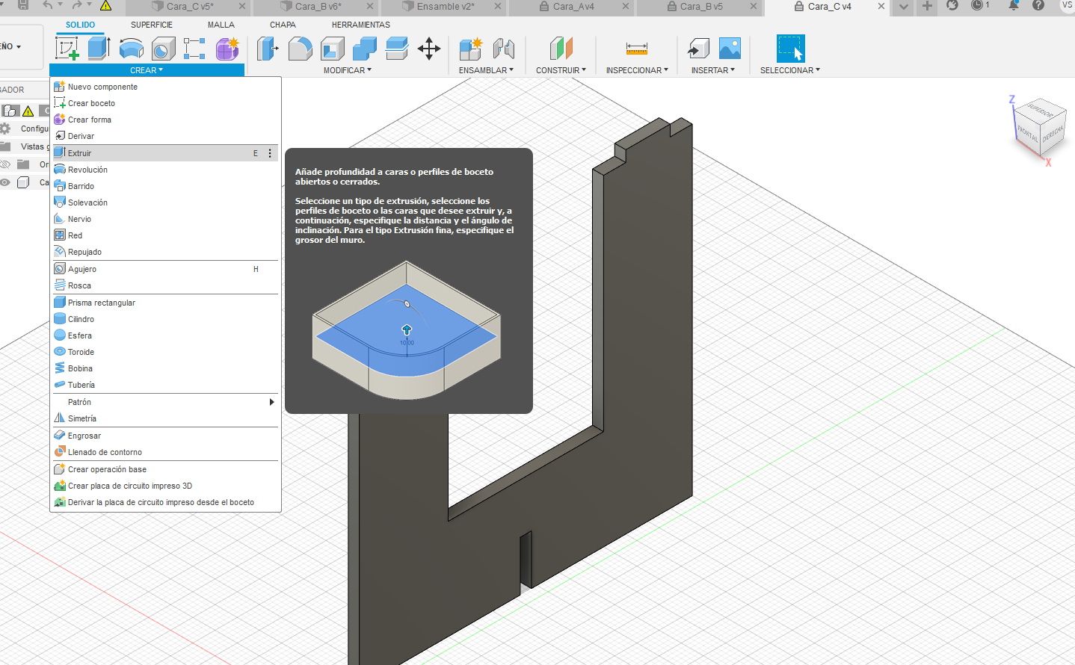Select the Plano de desfase icon under Construir
This screenshot has height=665, width=1075.
pyautogui.click(x=561, y=49)
